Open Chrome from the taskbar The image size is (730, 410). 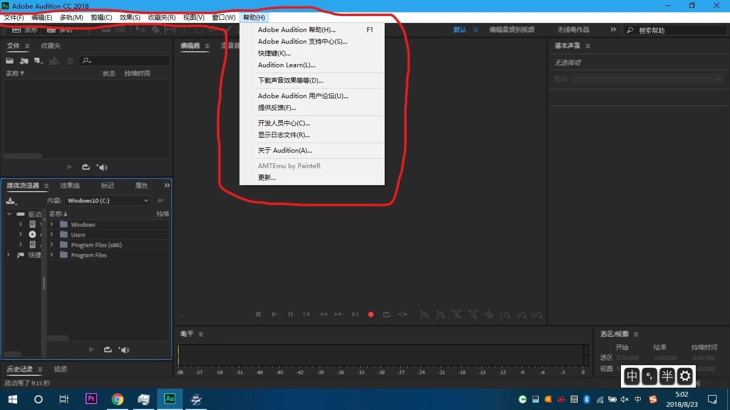click(118, 399)
